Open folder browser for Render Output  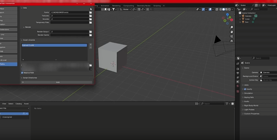coord(91,32)
